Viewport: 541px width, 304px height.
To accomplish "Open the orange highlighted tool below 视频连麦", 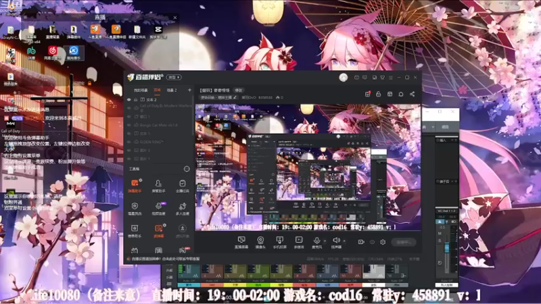I will pos(158,231).
